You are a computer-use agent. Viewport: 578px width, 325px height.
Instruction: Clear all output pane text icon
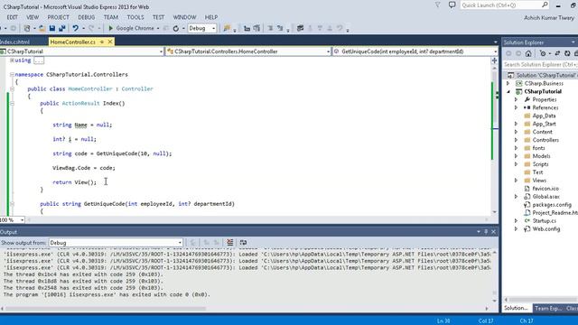click(230, 243)
